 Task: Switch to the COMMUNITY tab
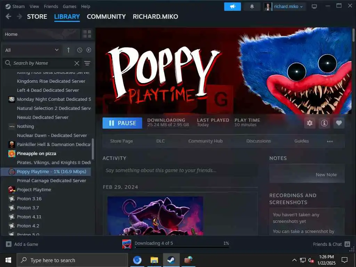coord(106,17)
